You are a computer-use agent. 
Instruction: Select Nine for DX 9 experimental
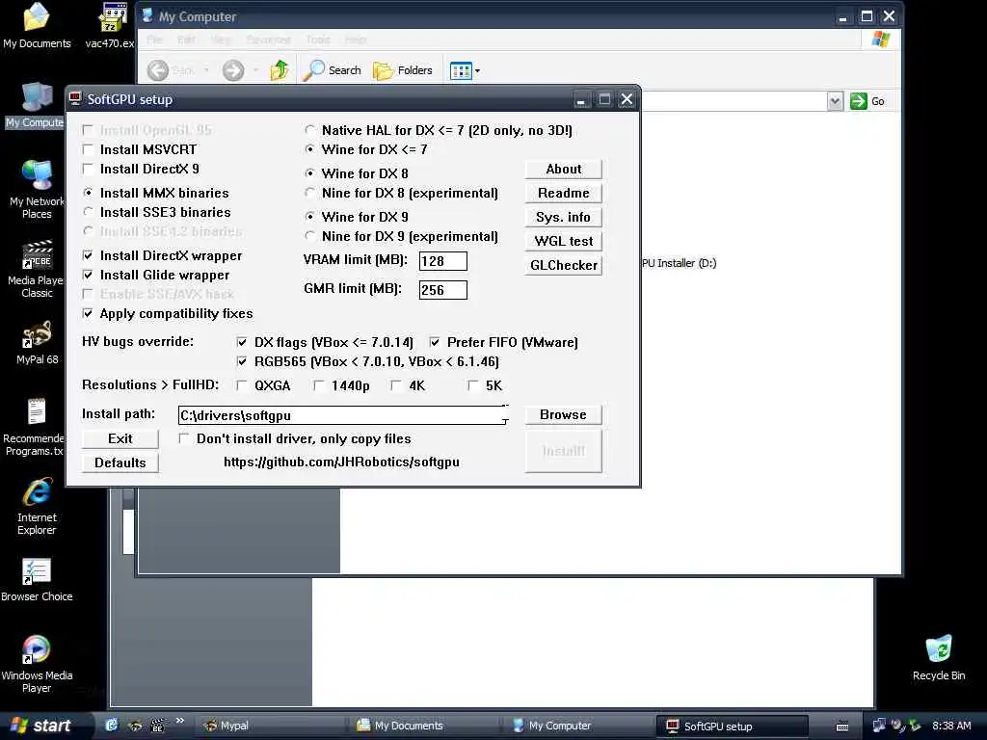[x=309, y=236]
